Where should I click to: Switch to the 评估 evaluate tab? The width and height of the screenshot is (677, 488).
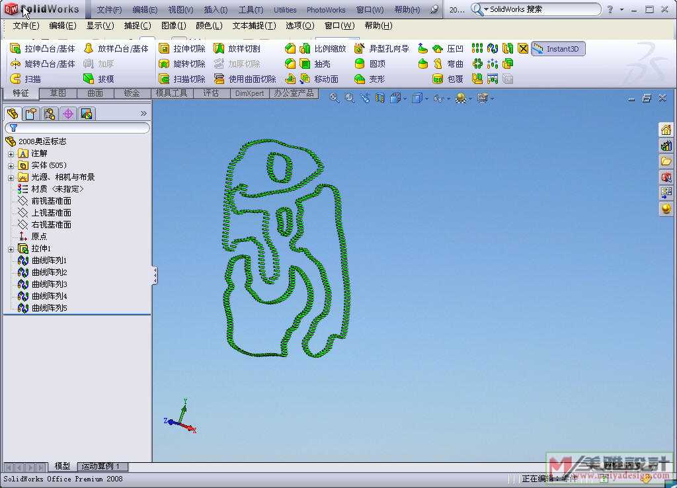coord(211,93)
